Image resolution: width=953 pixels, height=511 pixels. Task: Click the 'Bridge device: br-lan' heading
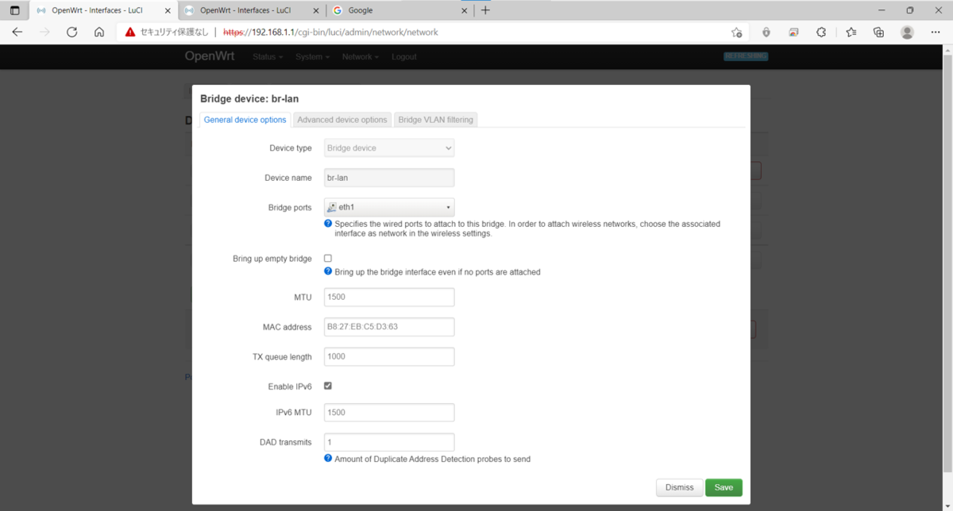coord(249,99)
